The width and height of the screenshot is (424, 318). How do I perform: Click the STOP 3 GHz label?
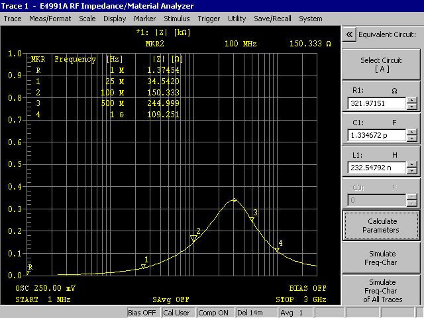point(301,299)
